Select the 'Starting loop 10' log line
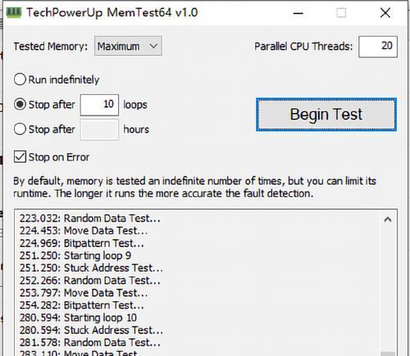The image size is (410, 356). (78, 318)
